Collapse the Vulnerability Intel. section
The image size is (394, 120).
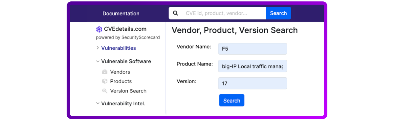click(98, 104)
